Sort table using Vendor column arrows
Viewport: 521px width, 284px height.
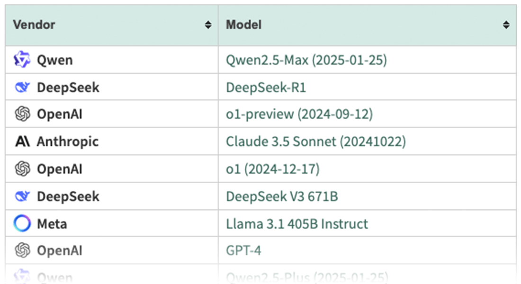coord(208,25)
